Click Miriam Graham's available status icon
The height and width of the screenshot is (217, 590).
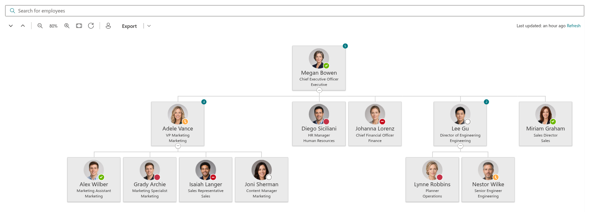[553, 121]
